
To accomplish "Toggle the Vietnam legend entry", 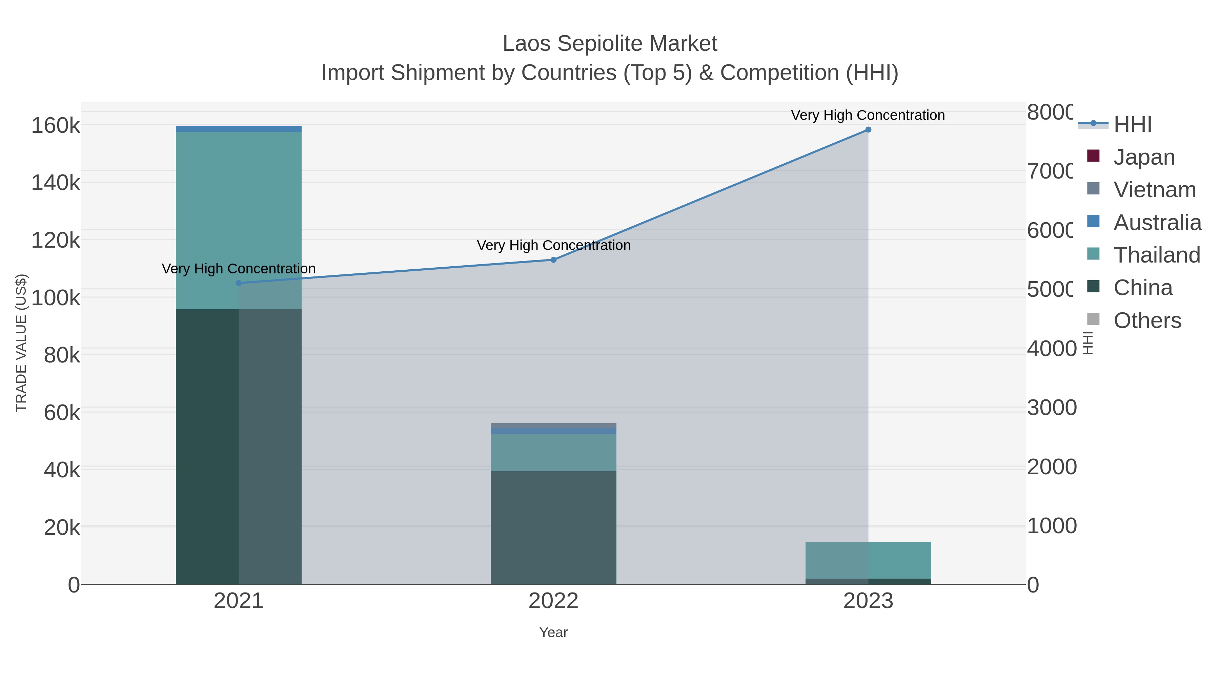I will tap(1141, 190).
